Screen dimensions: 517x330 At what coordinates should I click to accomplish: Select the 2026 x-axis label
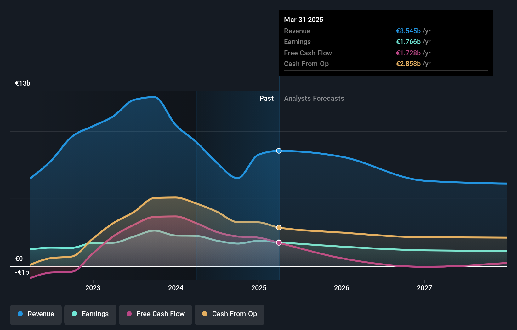click(342, 288)
